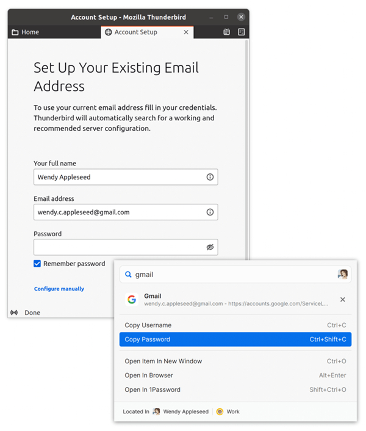The height and width of the screenshot is (431, 366).
Task: Select the Account Setup tab
Action: coord(147,32)
